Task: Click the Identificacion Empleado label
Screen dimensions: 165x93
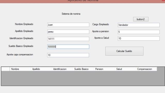Action: coord(21,38)
